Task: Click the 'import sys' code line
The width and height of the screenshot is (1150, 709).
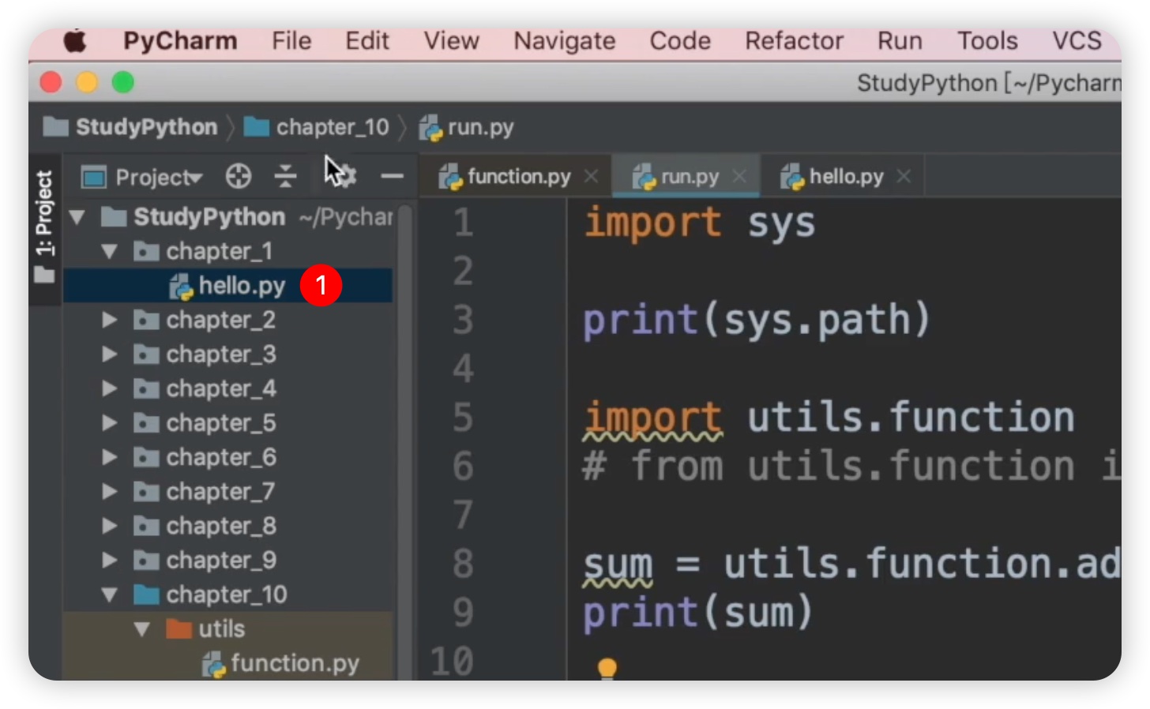Action: pyautogui.click(x=699, y=223)
